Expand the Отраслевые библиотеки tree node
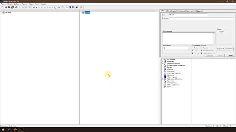Viewport: 236px width, 132px height. tap(163, 79)
